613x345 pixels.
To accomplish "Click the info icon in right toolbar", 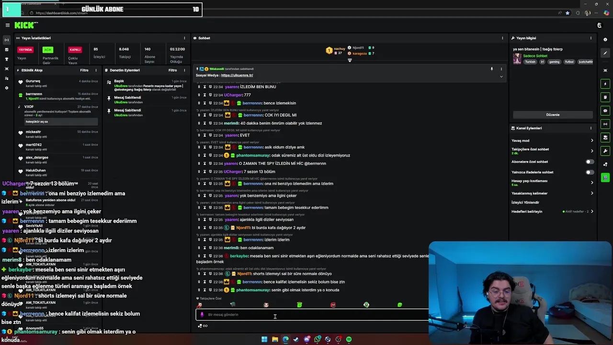I will point(605,39).
